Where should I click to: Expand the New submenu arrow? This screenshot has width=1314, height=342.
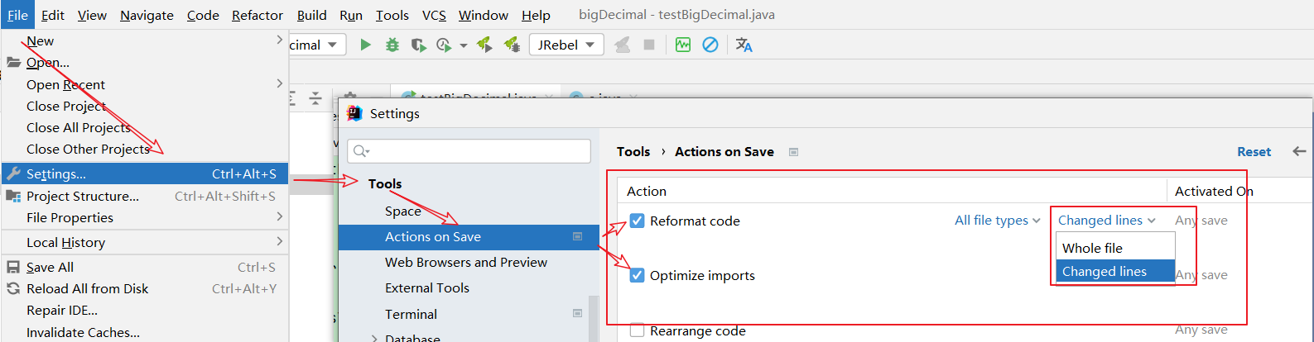click(x=279, y=40)
